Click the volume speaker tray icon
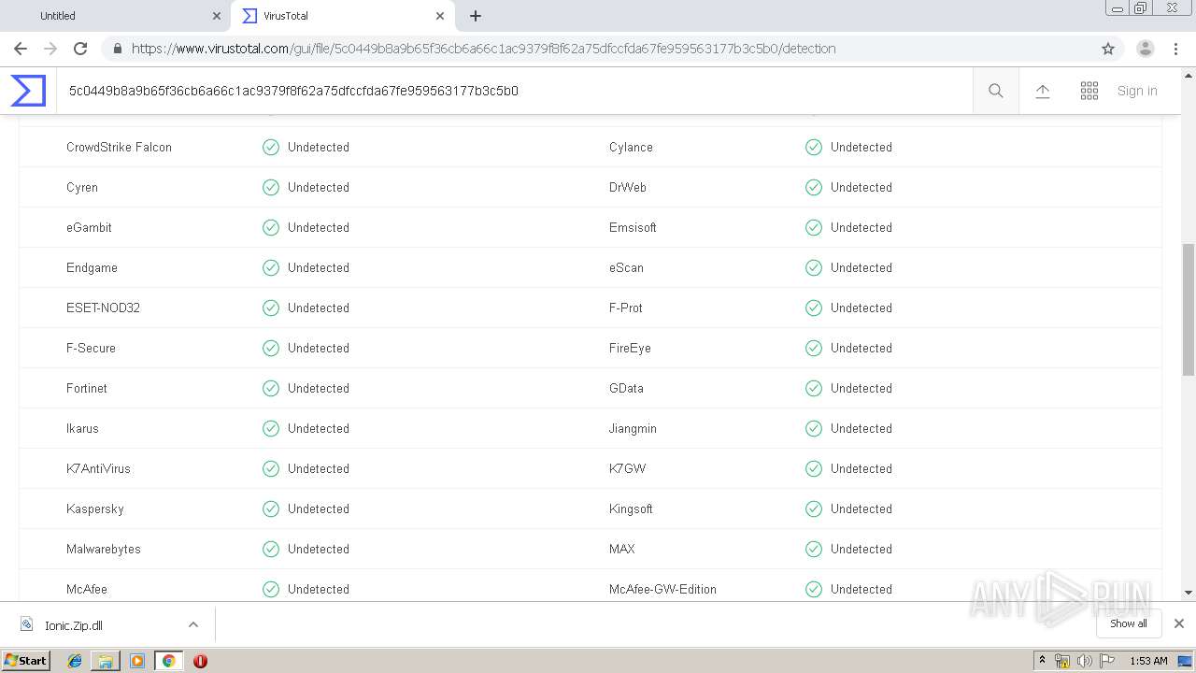Image resolution: width=1196 pixels, height=673 pixels. pos(1084,661)
